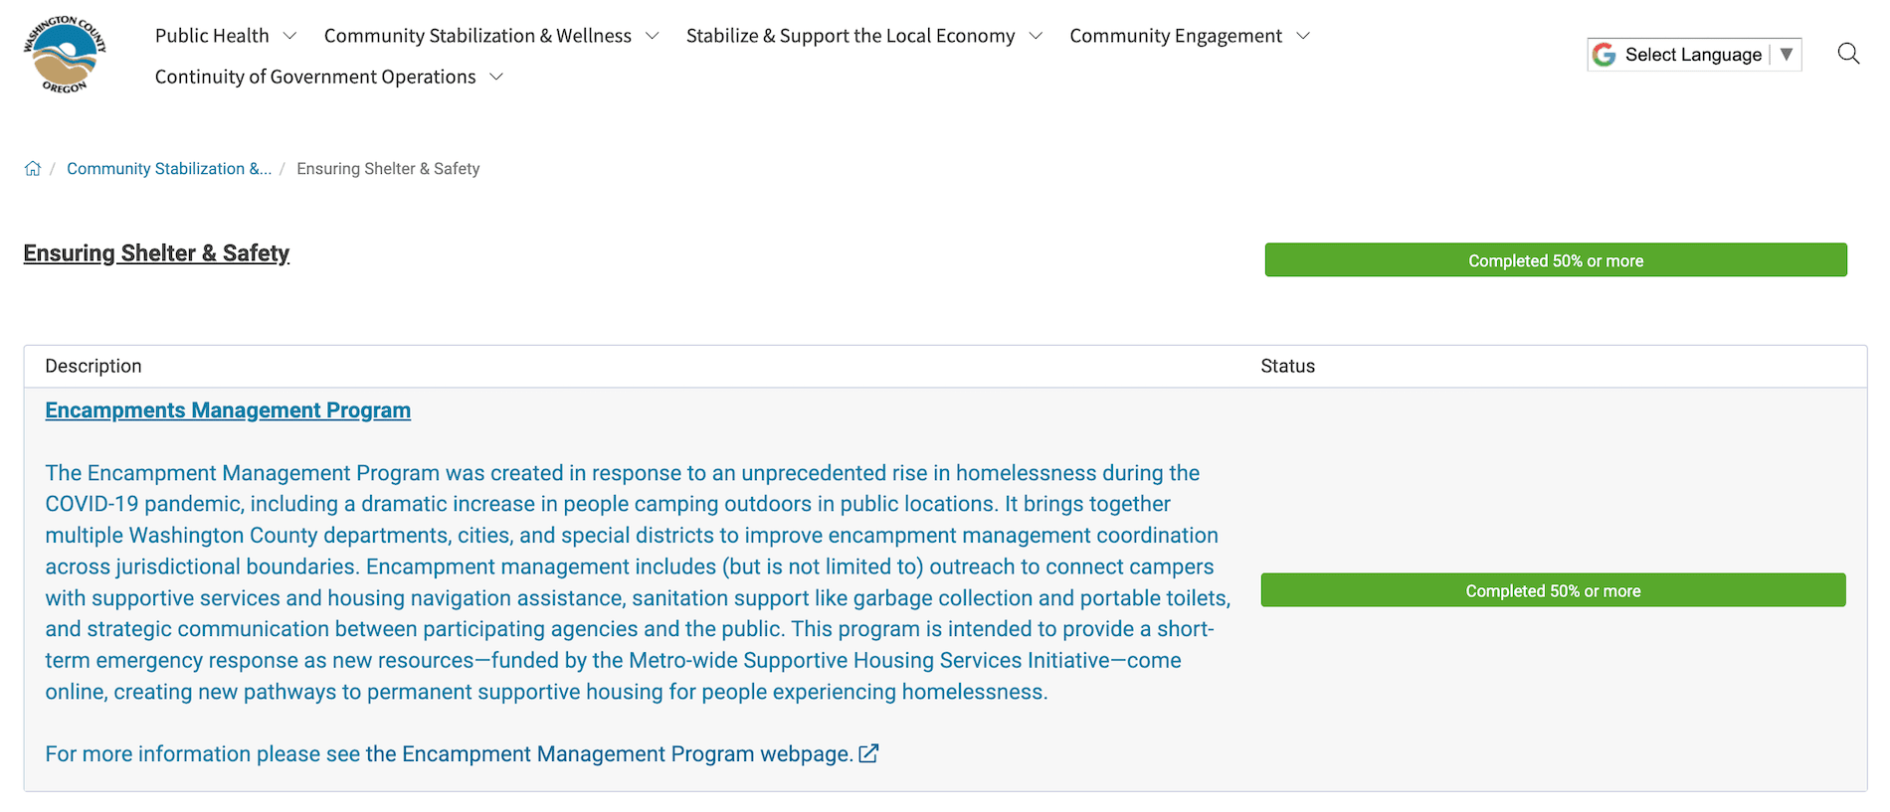This screenshot has height=812, width=1890.
Task: Click the Ensuring Shelter & Safety heading
Action: point(156,253)
